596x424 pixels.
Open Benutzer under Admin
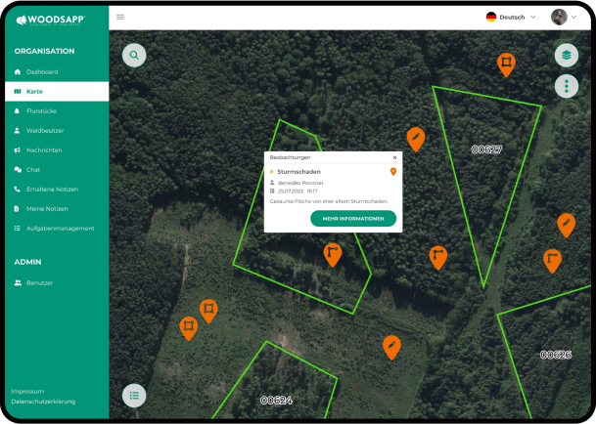(x=40, y=282)
